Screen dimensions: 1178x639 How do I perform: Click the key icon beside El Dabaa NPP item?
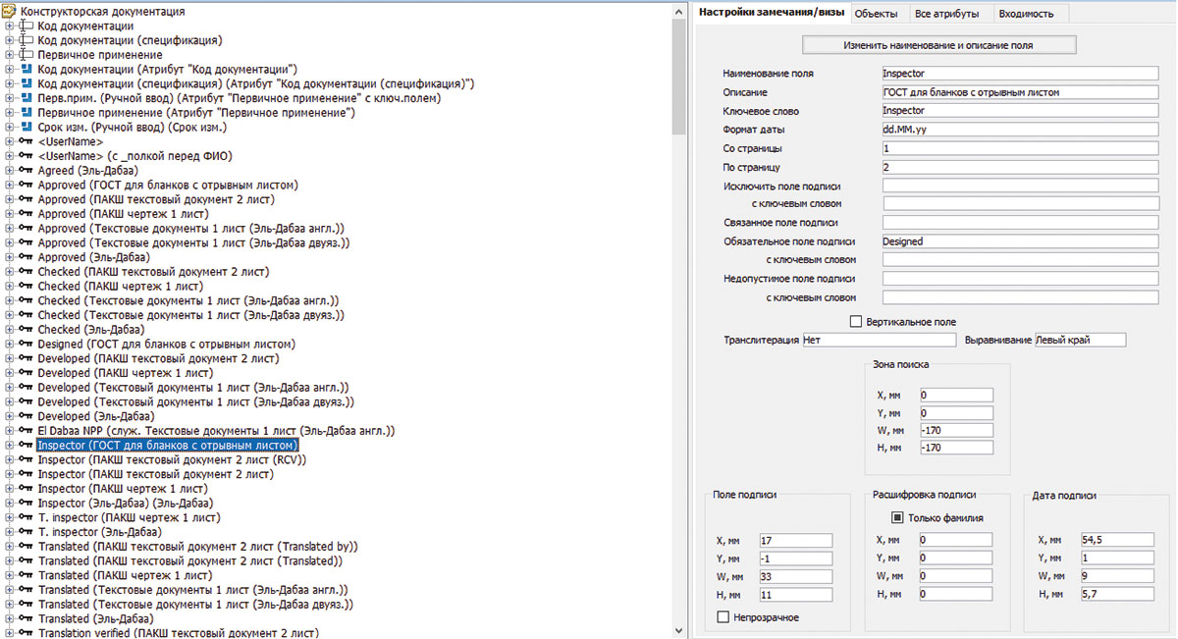pyautogui.click(x=26, y=431)
